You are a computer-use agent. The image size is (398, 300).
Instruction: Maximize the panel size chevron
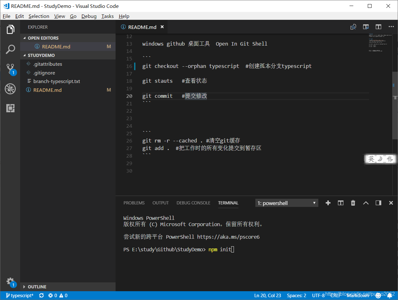(366, 203)
